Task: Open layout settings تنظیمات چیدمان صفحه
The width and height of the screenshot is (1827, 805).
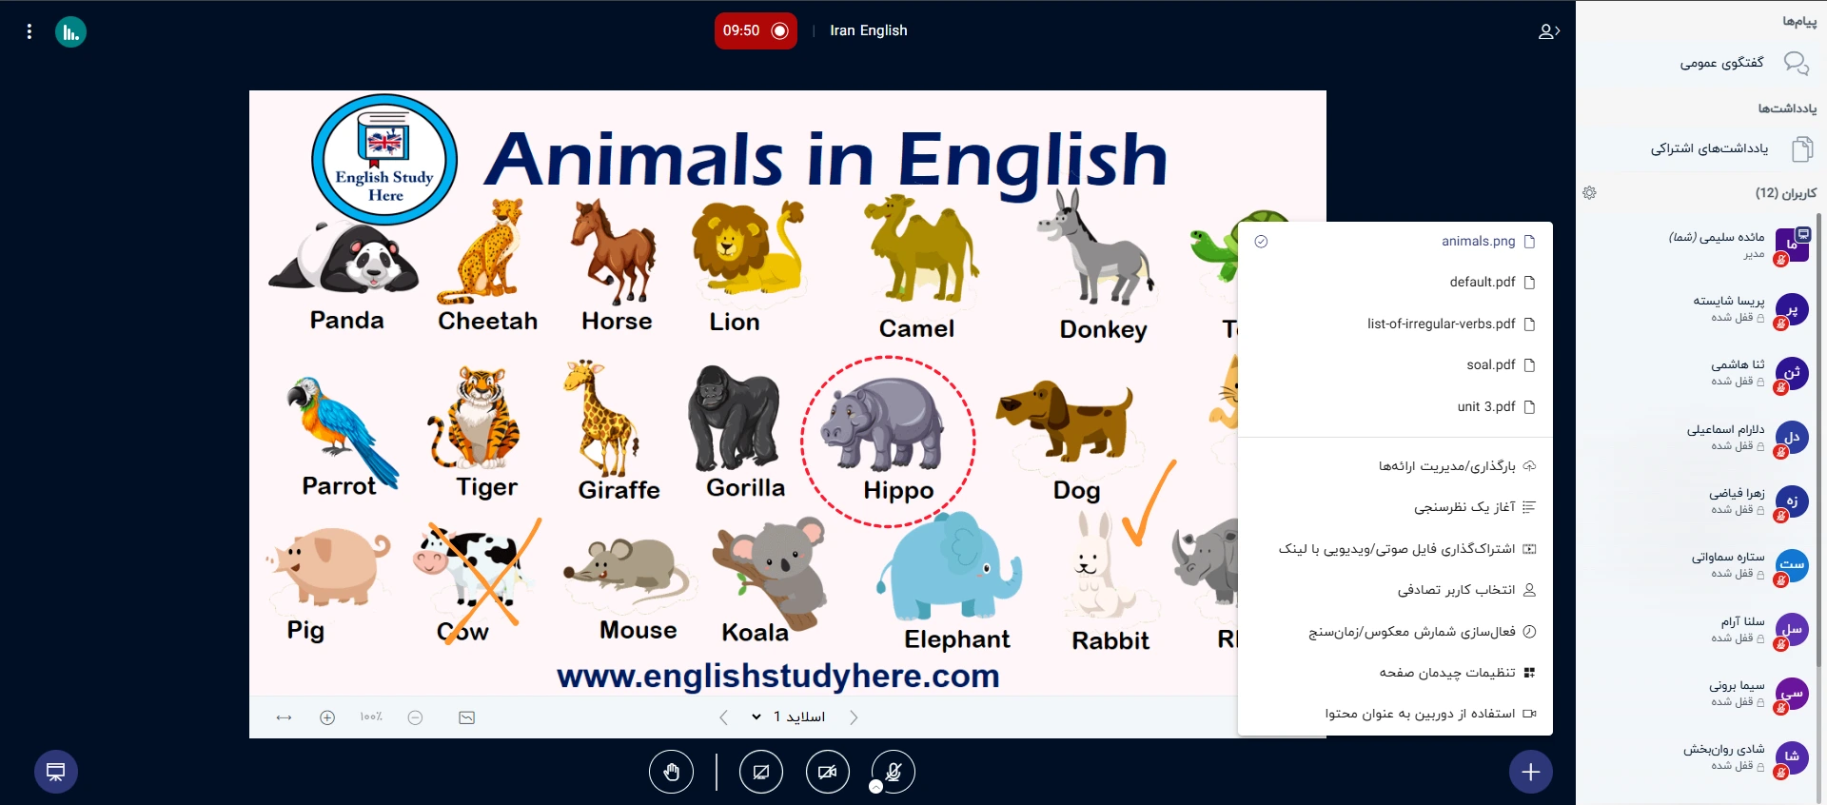Action: [1395, 673]
